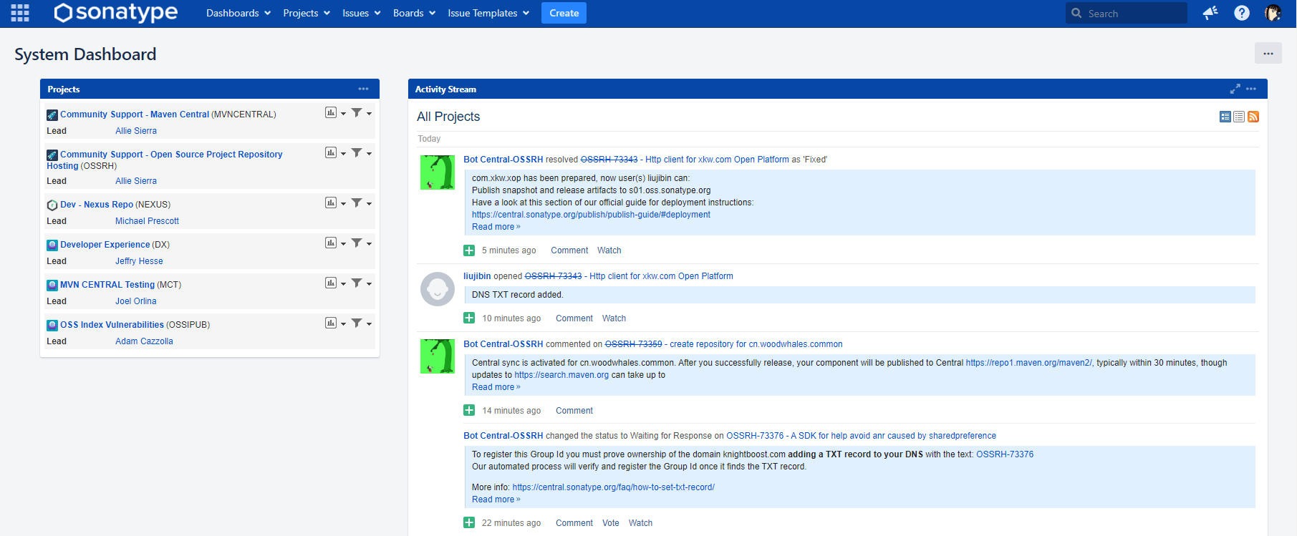View Jeffry Hesse lead profile
Viewport: 1297px width, 536px height.
[x=139, y=261]
